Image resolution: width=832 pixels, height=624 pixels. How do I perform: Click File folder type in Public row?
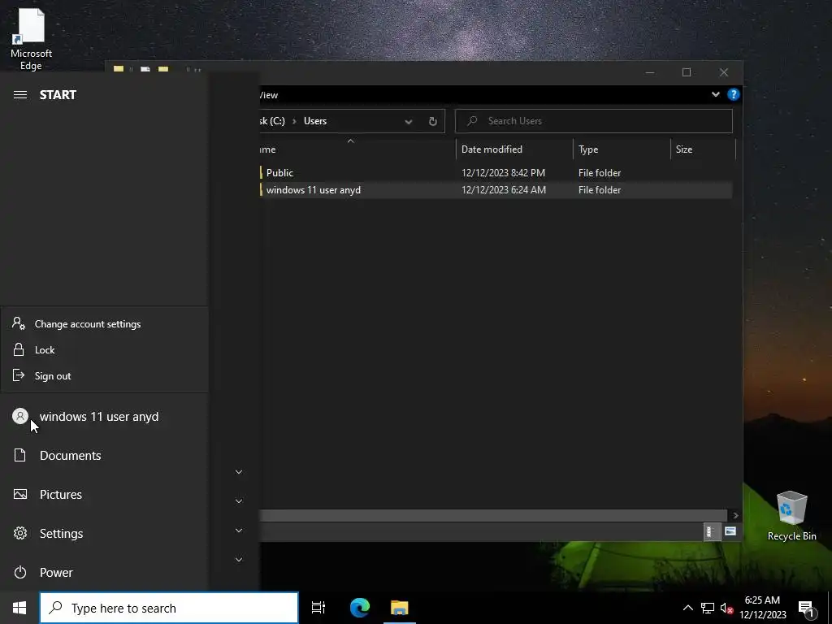tap(600, 172)
